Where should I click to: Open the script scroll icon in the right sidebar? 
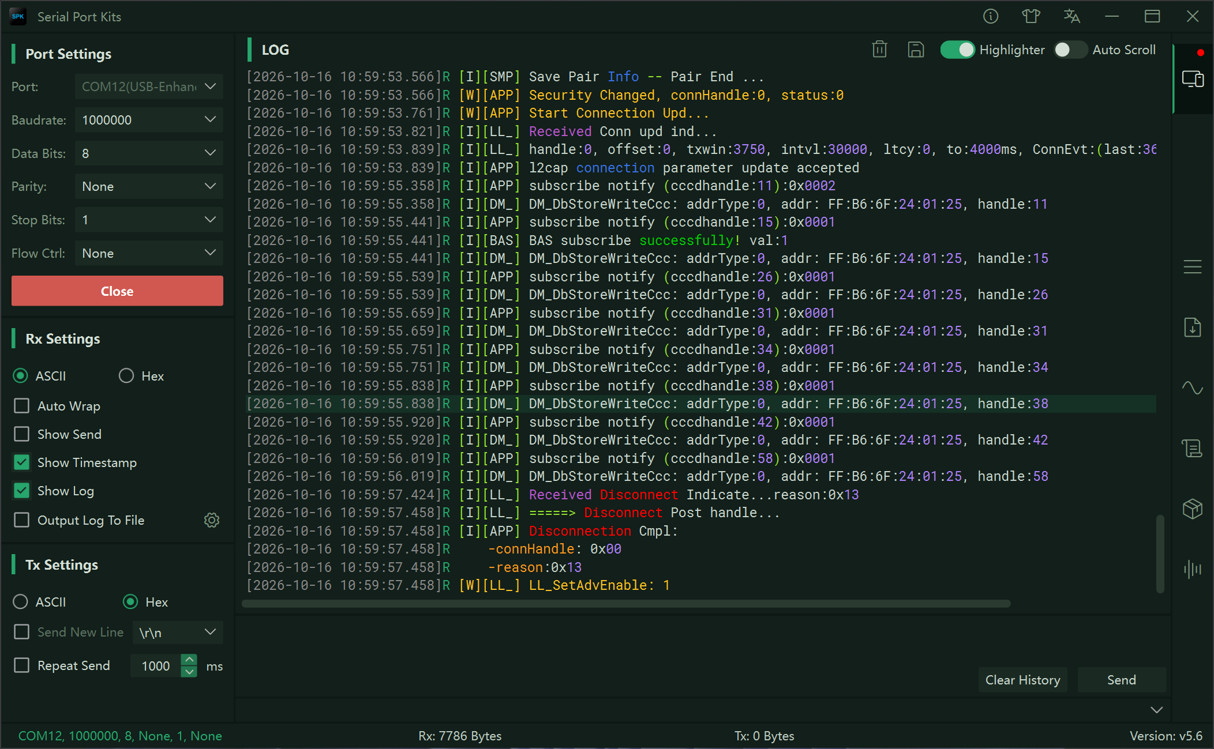[x=1193, y=448]
